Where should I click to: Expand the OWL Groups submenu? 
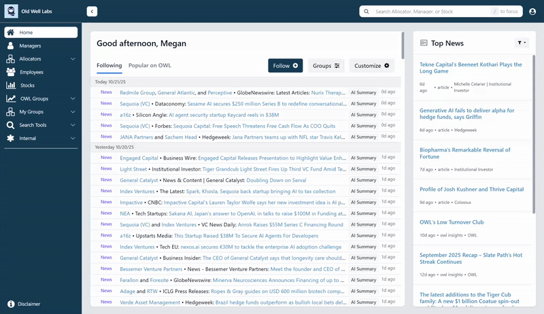point(73,99)
